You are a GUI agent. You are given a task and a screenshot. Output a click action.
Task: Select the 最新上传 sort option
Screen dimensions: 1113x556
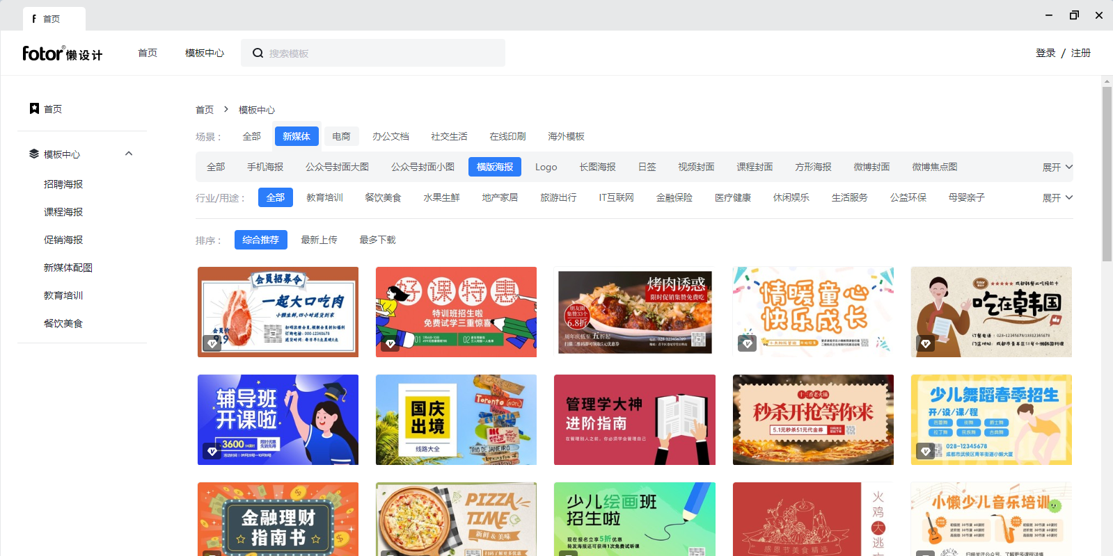[x=319, y=240]
